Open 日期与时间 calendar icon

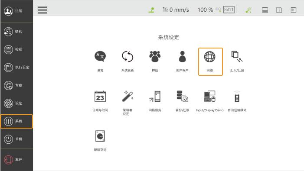(100, 97)
